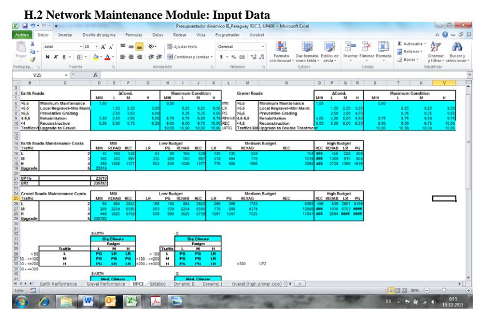Screen dimensions: 482x320
Task: Open the General number format dropdown
Action: (x=263, y=47)
